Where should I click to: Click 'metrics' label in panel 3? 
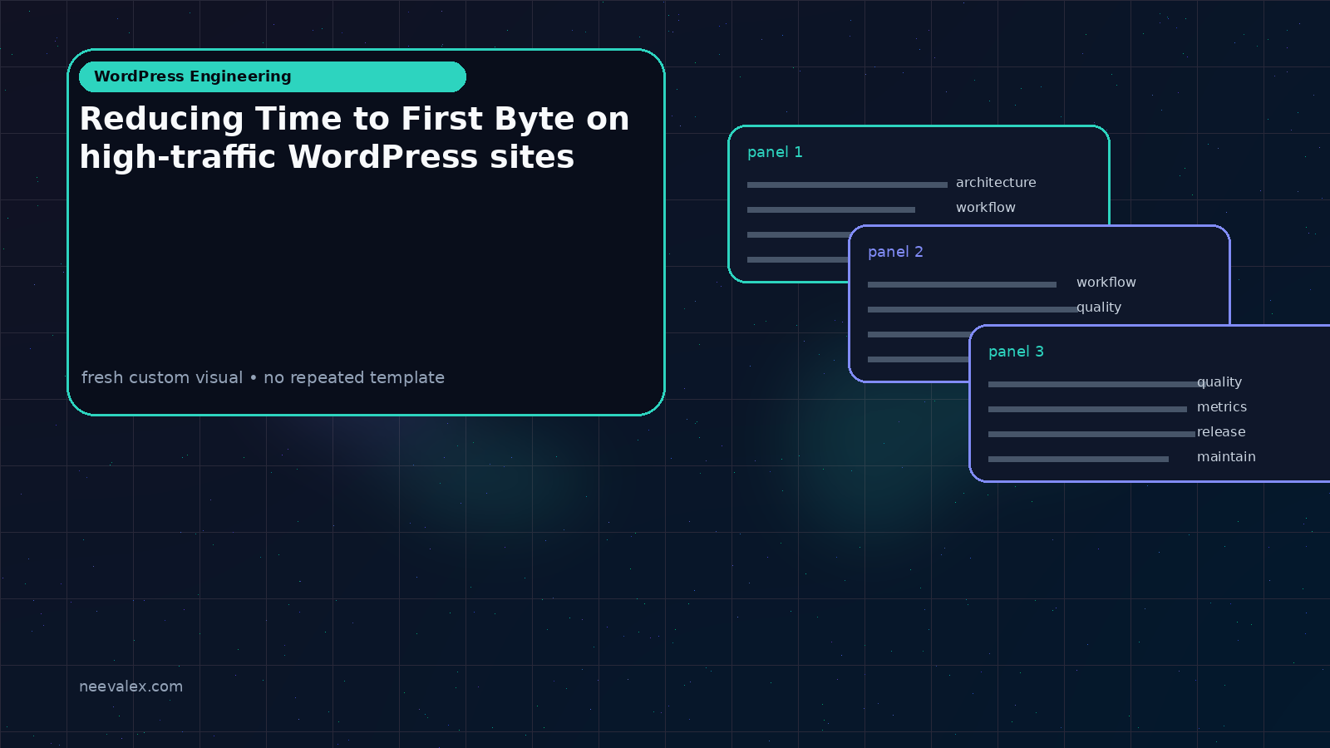[1222, 407]
